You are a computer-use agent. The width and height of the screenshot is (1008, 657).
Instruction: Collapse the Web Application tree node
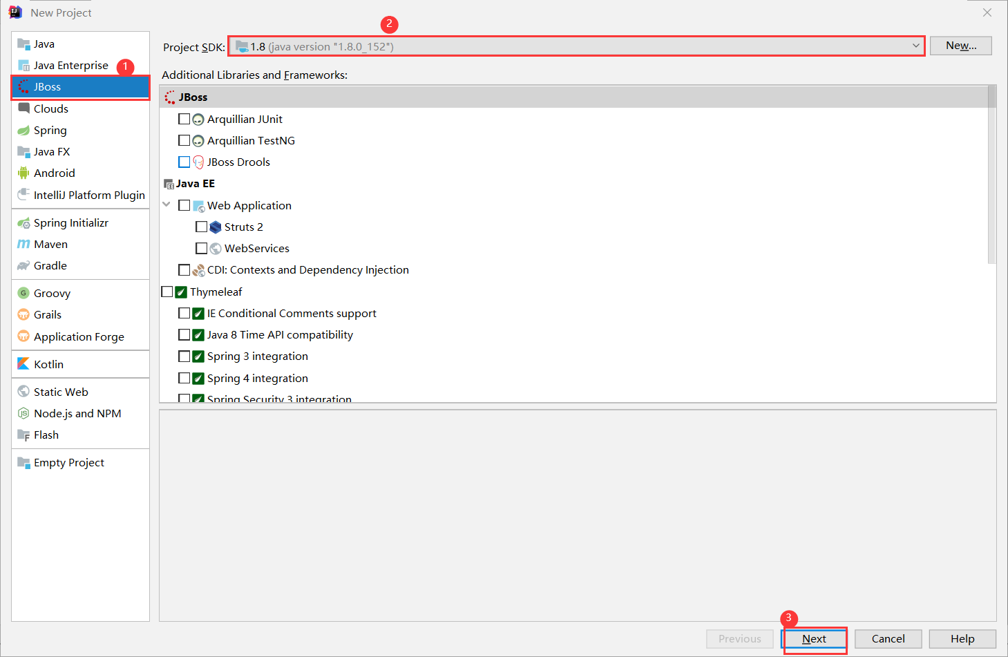(x=167, y=204)
